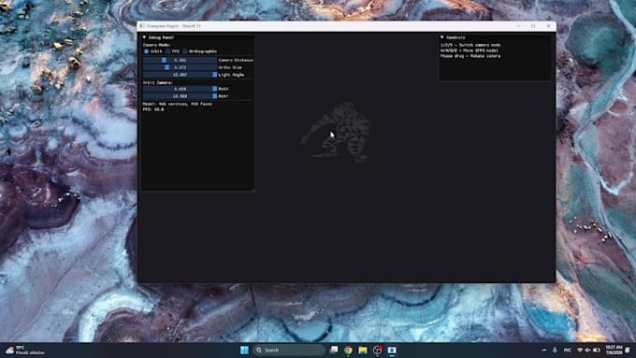Open Google Chrome from the taskbar
Viewport: 636px width, 358px height.
point(348,350)
